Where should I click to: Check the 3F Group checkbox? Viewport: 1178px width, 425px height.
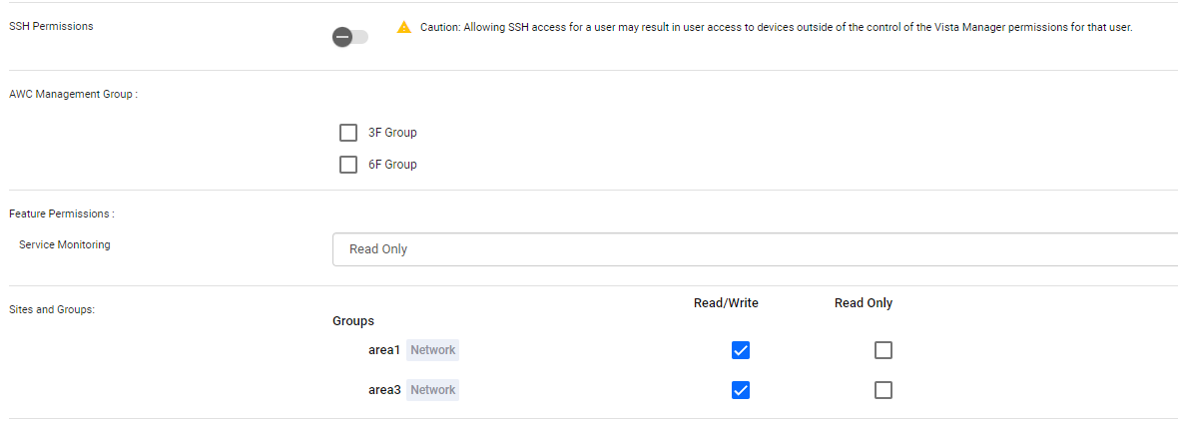tap(348, 133)
